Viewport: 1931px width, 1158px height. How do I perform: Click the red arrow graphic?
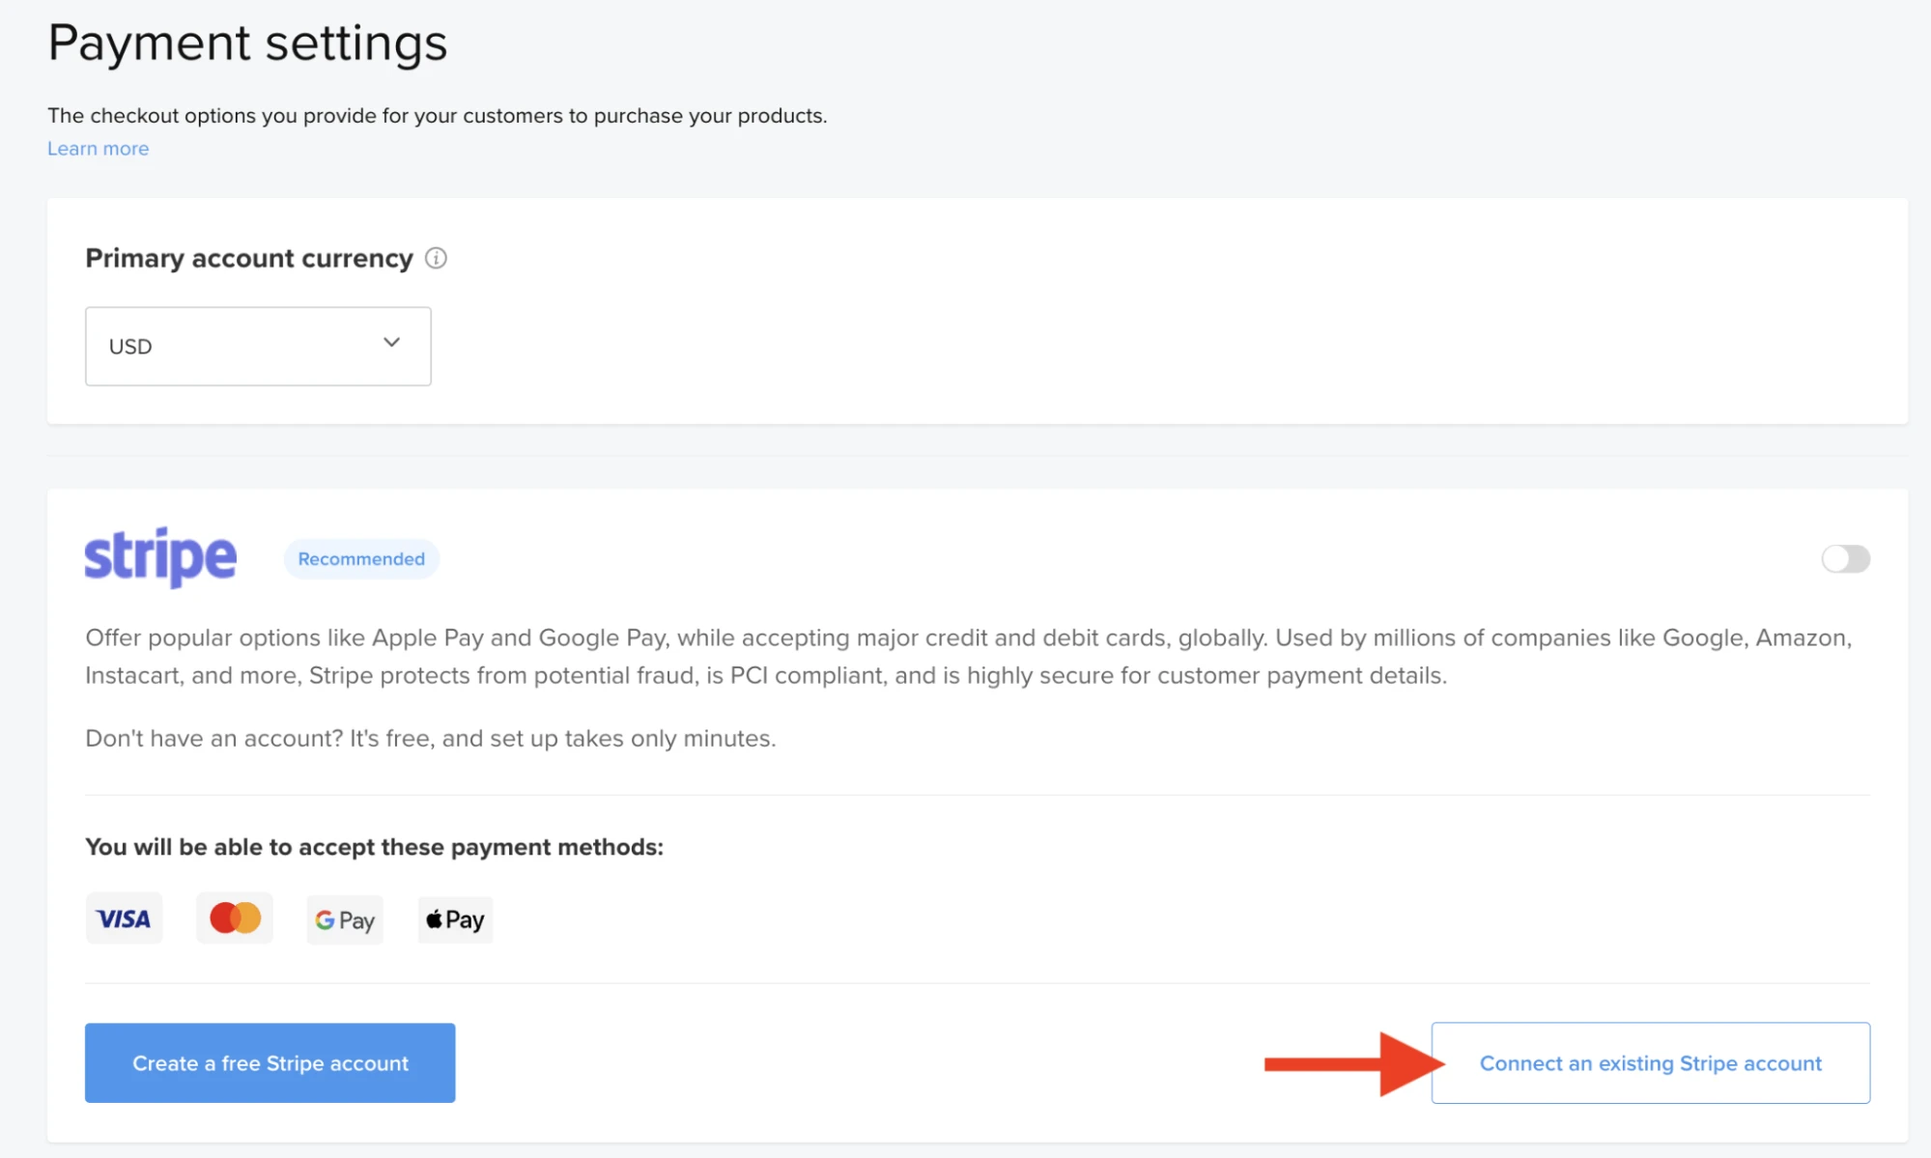pos(1343,1063)
